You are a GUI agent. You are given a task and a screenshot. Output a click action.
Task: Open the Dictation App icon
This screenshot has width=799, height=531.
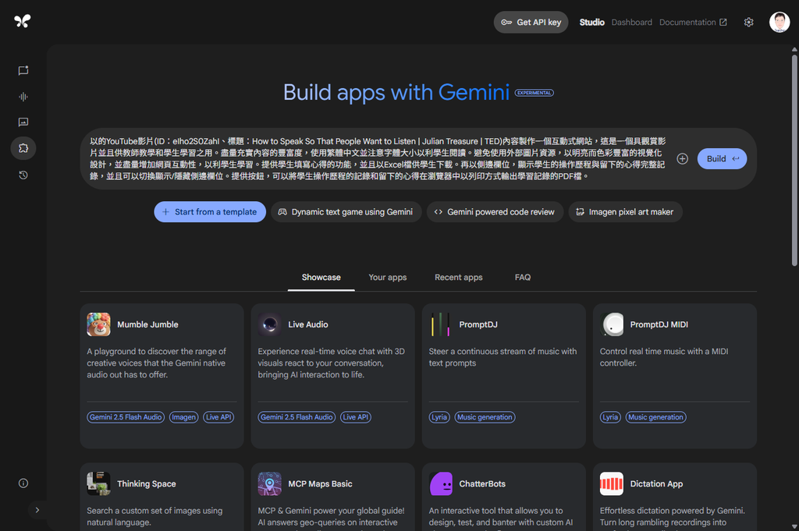(x=612, y=483)
